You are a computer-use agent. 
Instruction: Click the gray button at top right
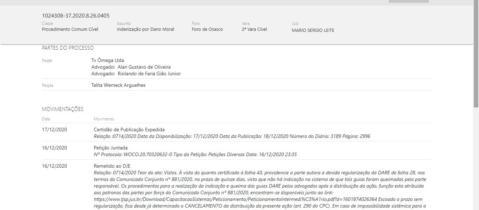click(409, 1)
